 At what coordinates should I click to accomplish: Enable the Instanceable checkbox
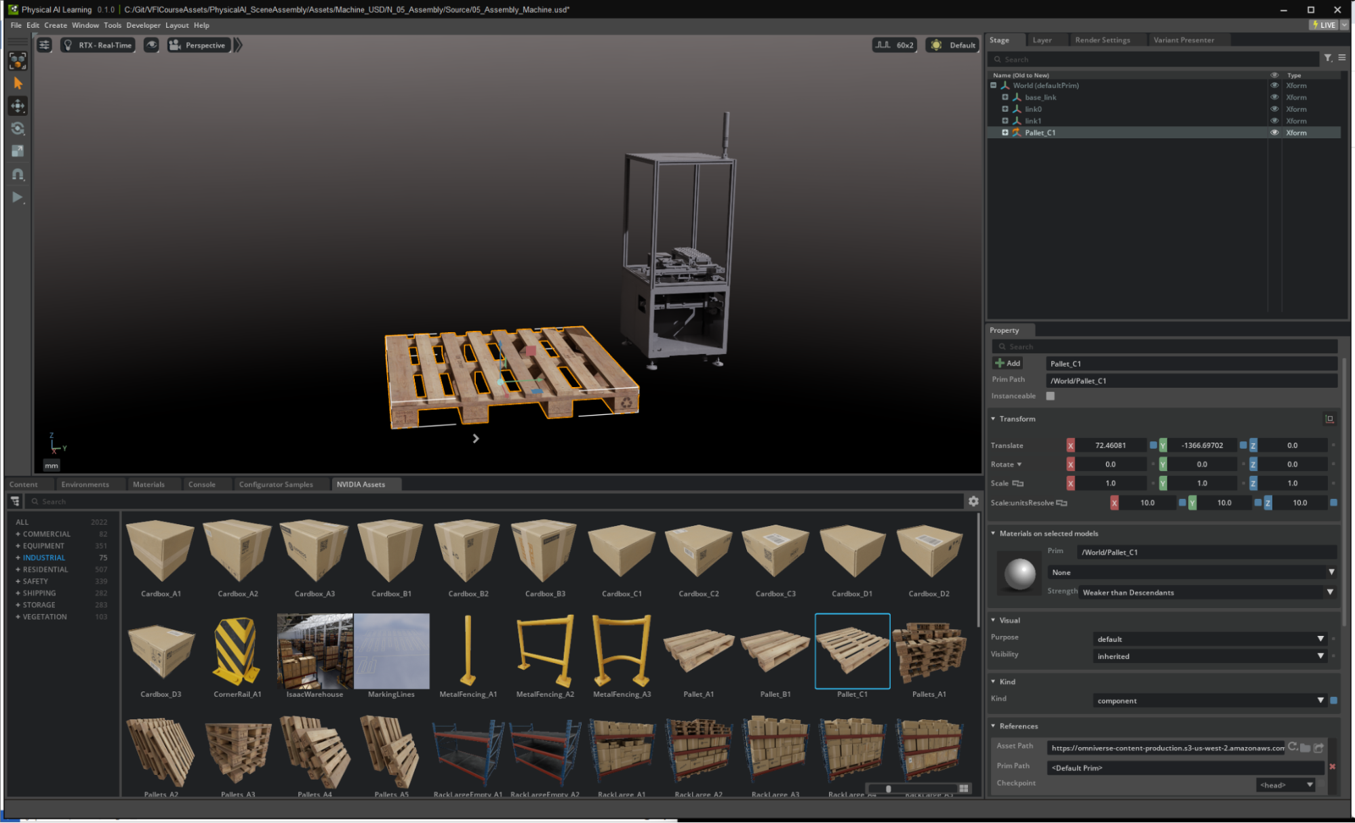pyautogui.click(x=1050, y=396)
